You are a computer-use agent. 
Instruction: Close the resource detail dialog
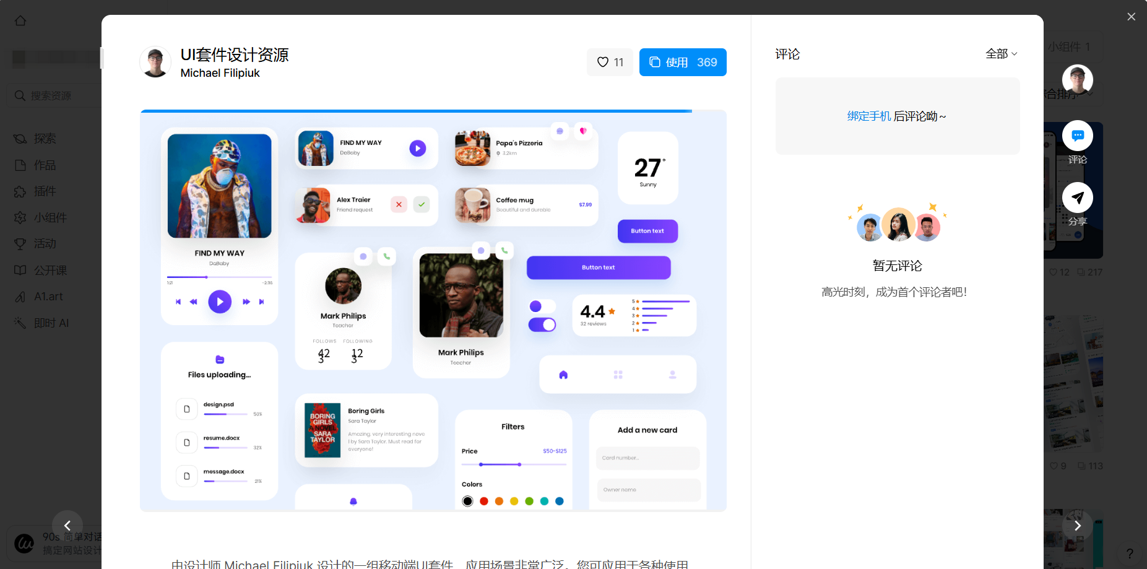pos(1131,17)
